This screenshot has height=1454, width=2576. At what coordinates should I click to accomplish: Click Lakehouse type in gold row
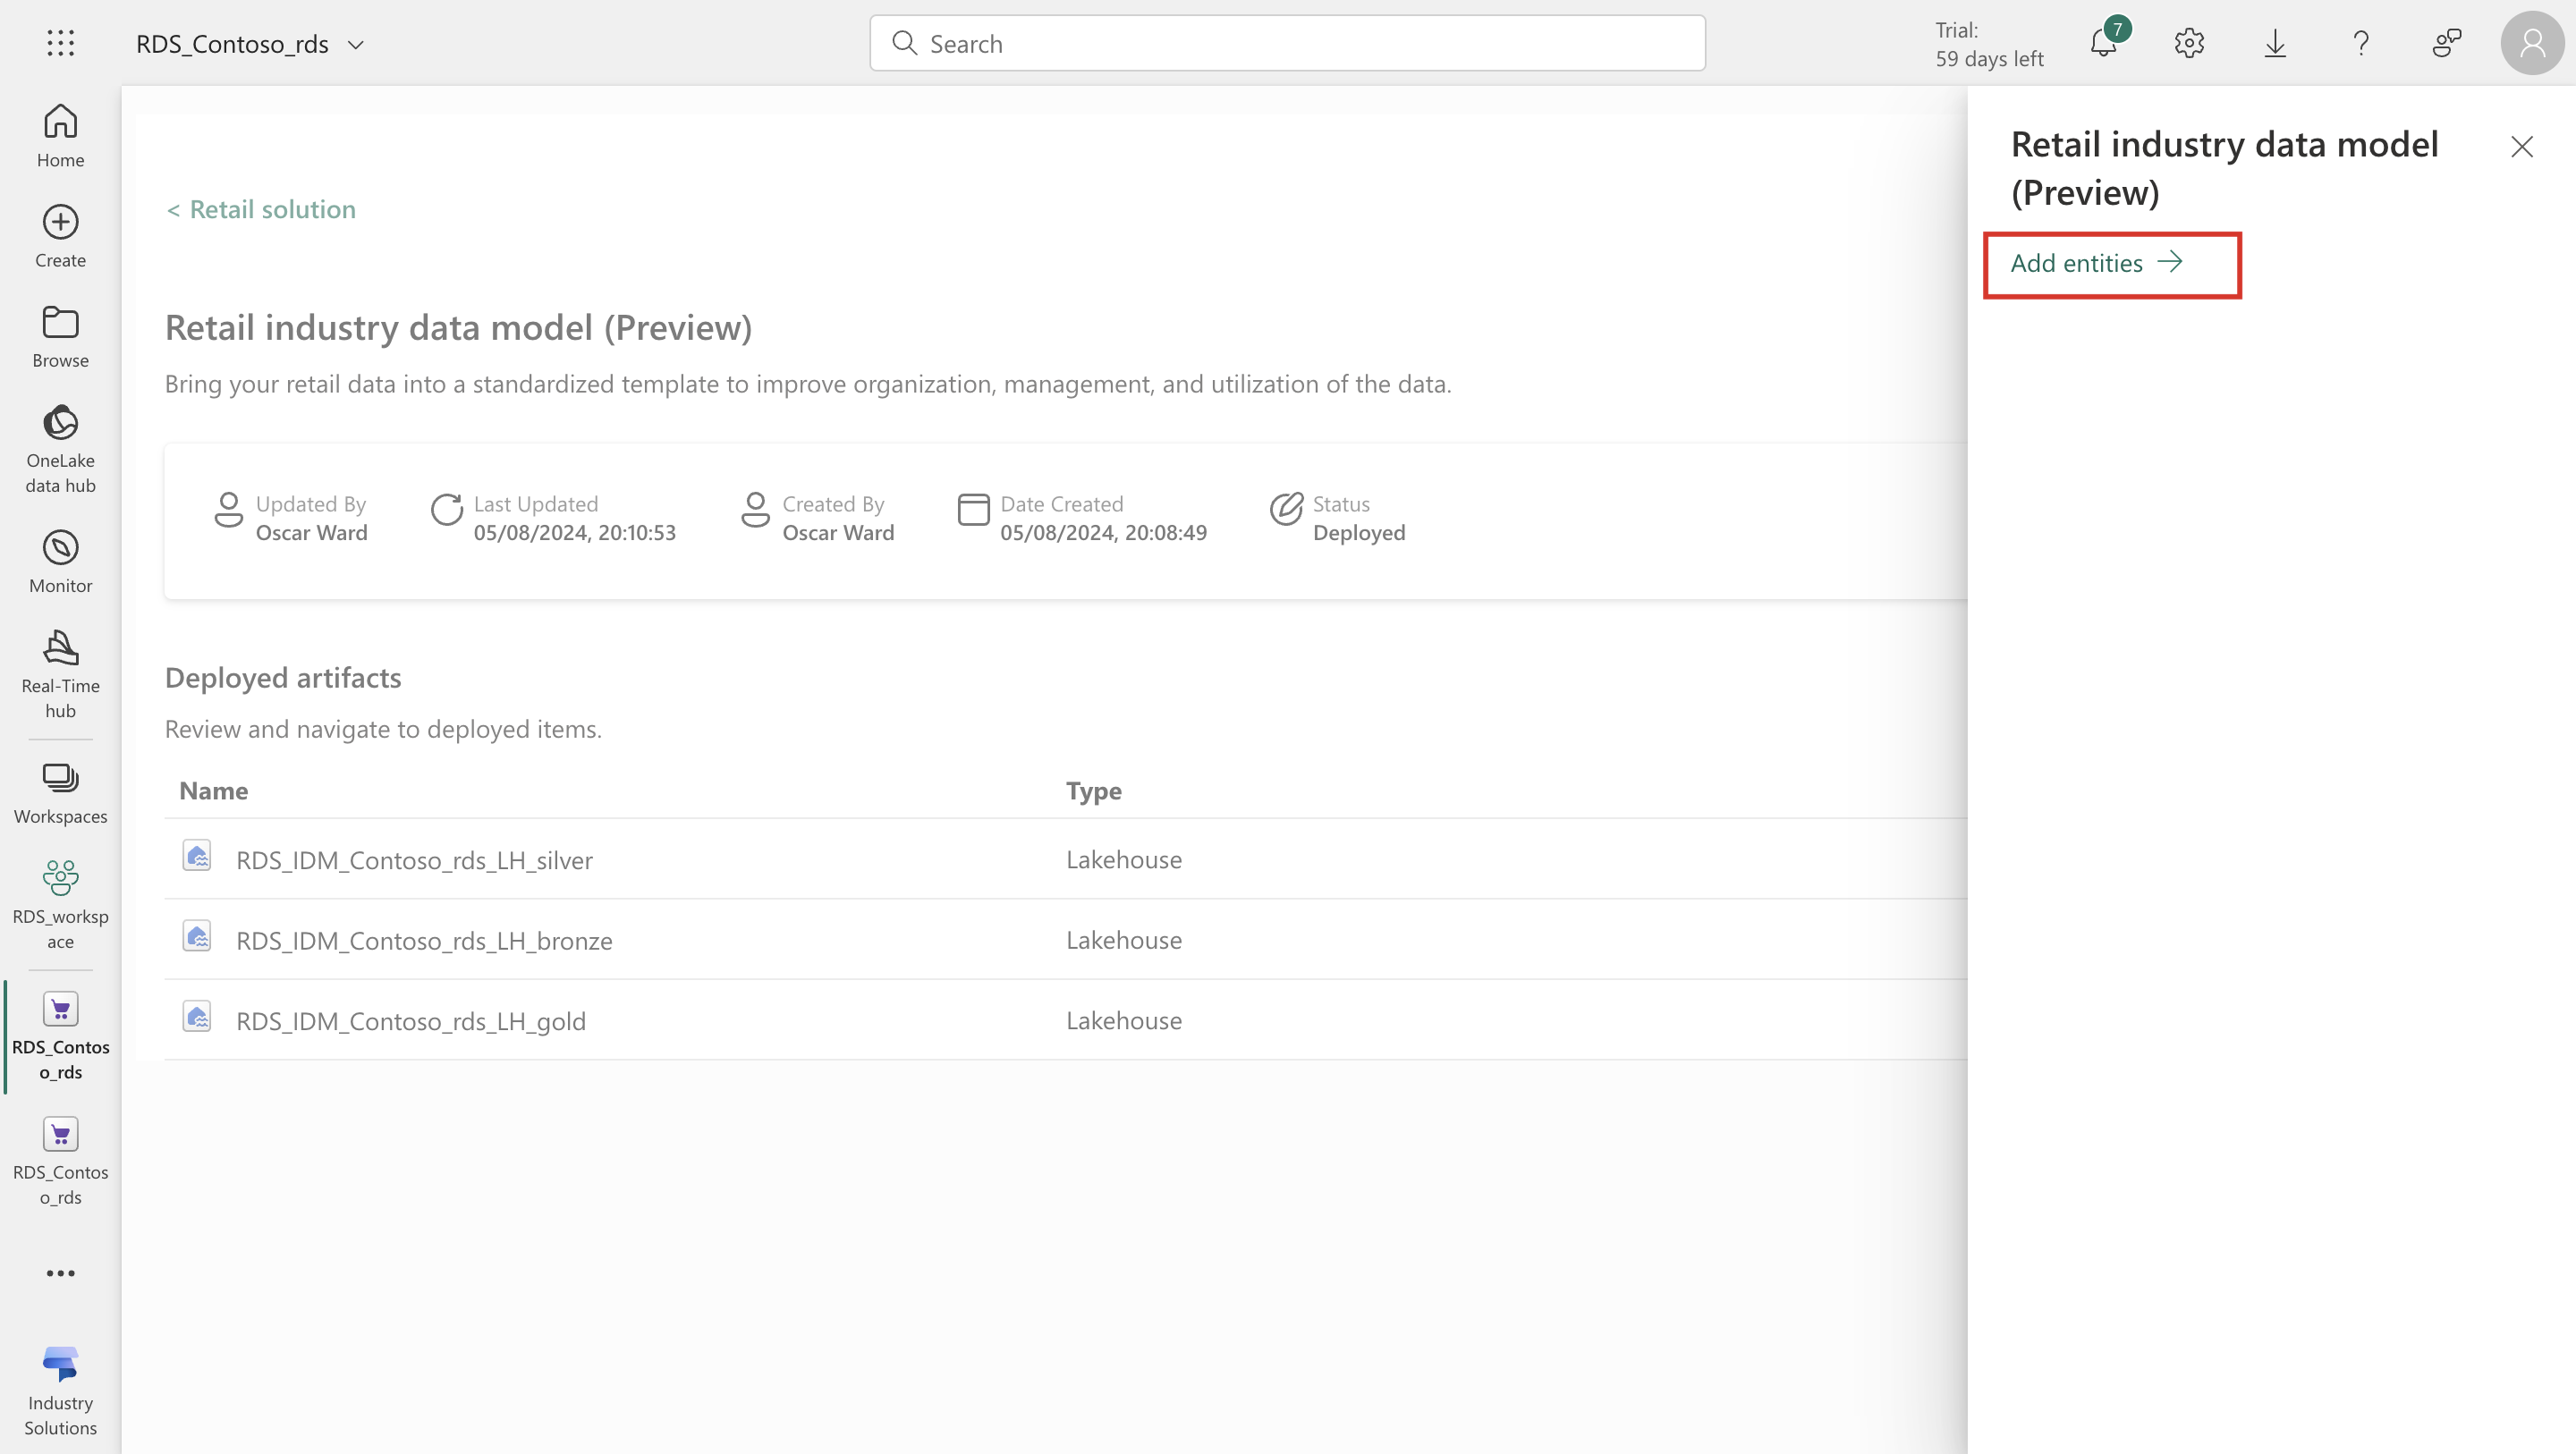point(1123,1020)
